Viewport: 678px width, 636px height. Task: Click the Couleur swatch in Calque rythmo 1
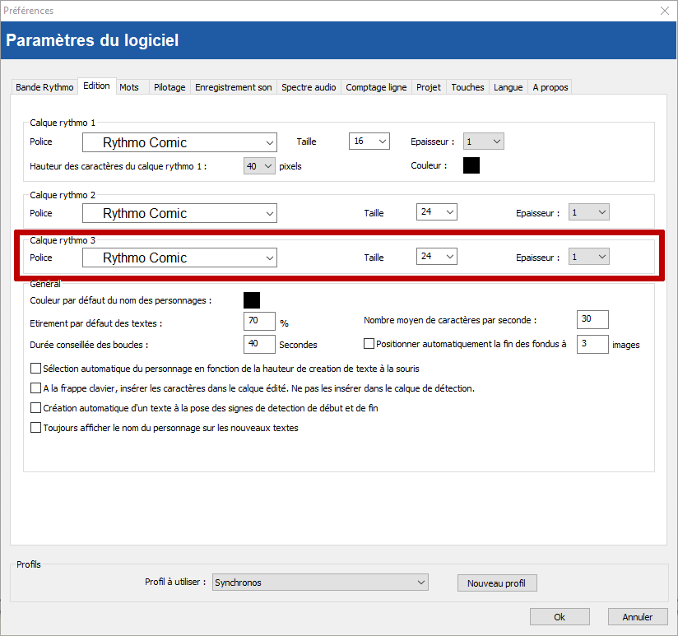[471, 165]
